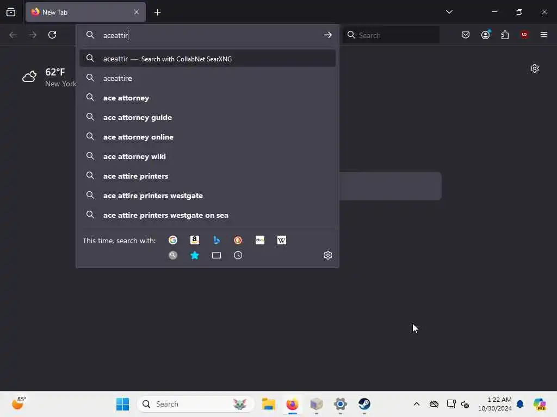Search in History with the clock icon
557x417 pixels.
pyautogui.click(x=238, y=255)
